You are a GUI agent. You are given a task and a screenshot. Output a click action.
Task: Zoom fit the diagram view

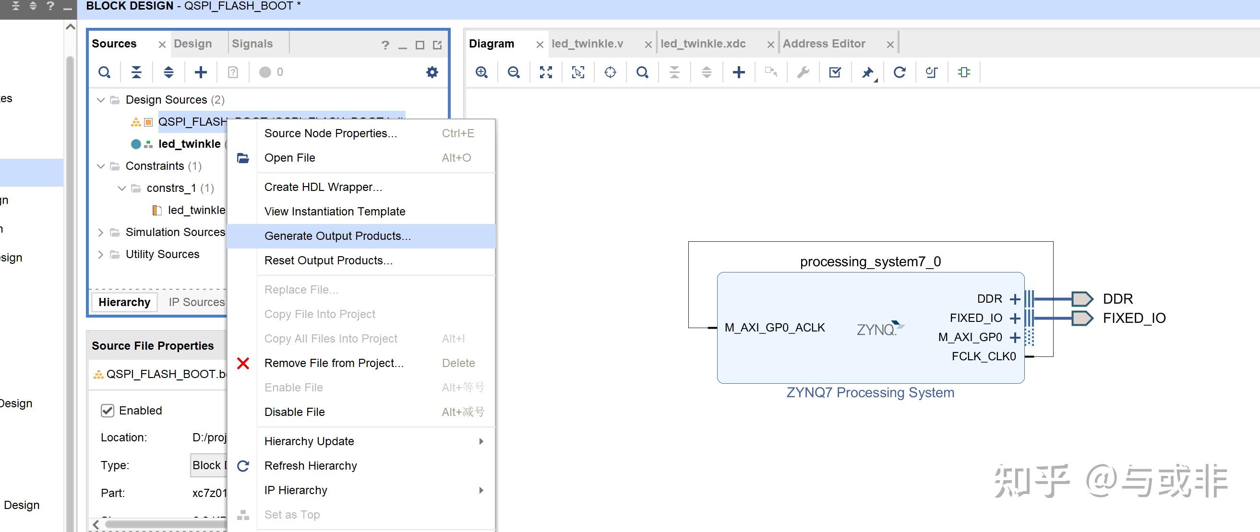point(546,72)
